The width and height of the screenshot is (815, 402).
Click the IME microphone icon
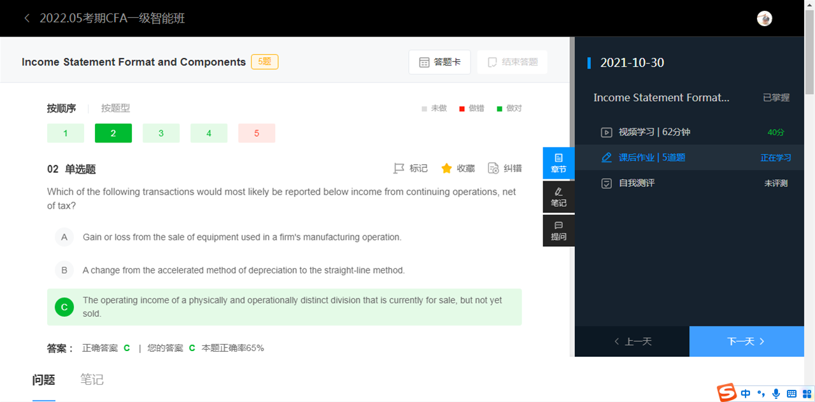776,394
